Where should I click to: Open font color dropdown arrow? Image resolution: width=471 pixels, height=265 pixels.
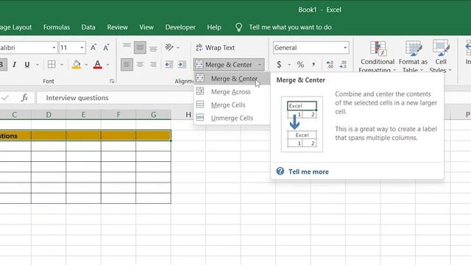(107, 65)
